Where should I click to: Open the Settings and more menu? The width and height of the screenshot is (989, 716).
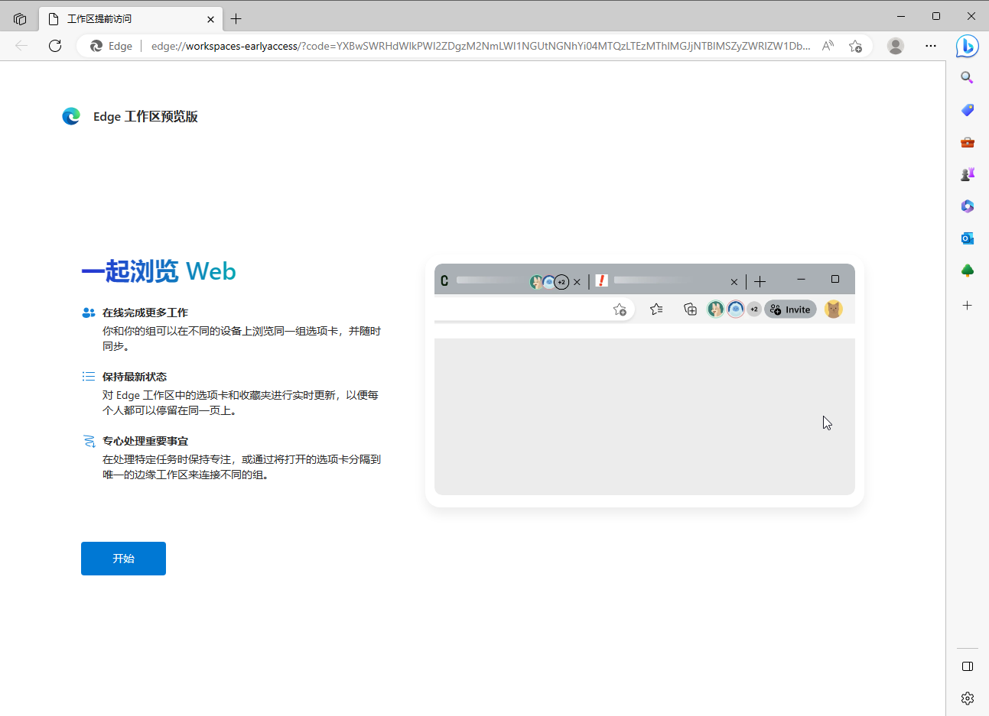[930, 46]
